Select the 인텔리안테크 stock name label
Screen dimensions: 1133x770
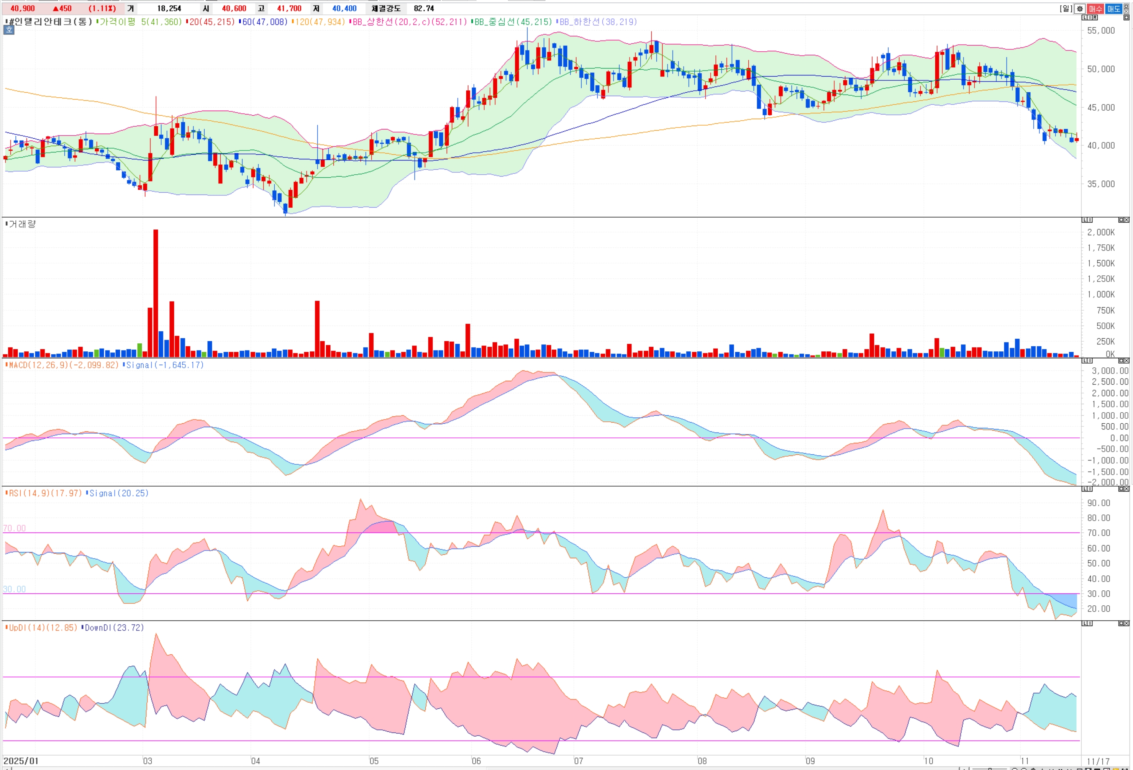(x=49, y=22)
